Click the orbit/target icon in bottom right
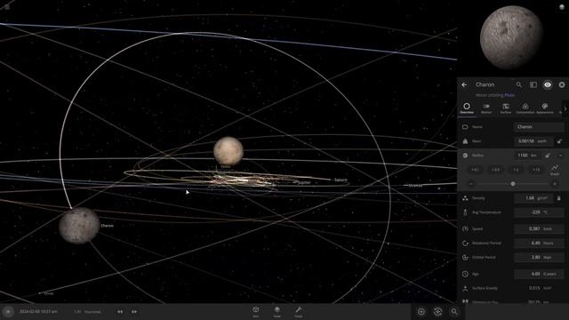569x320 pixels. point(437,312)
